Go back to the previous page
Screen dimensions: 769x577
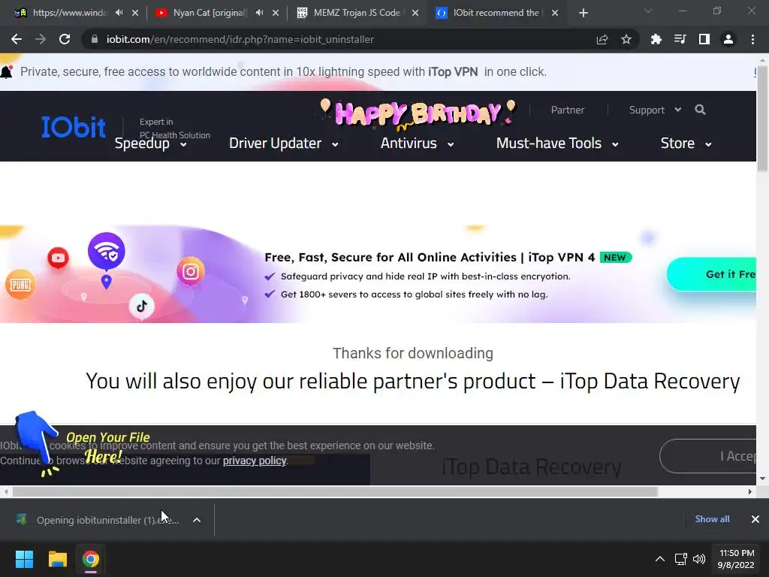[x=17, y=39]
